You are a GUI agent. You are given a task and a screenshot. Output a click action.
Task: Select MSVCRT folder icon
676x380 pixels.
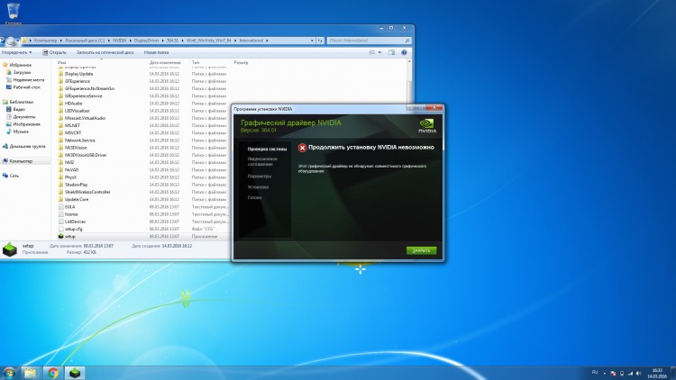pyautogui.click(x=60, y=132)
